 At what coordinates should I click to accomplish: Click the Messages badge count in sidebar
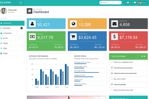point(22,28)
